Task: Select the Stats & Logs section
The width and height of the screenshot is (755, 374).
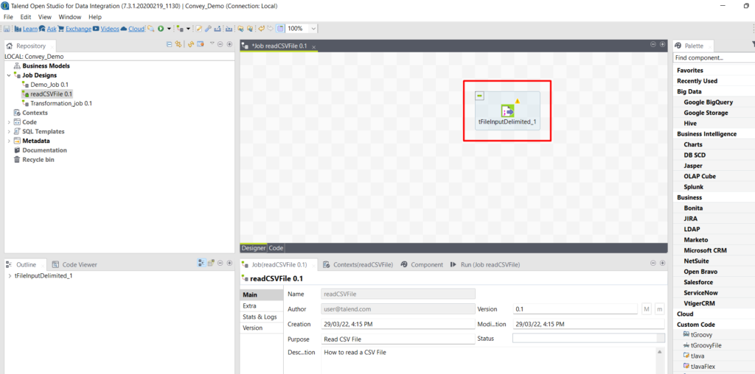Action: click(x=262, y=317)
